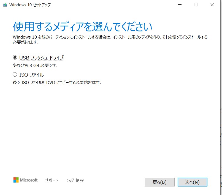Click the text 少なくとも 8 GB 必要です。

pyautogui.click(x=35, y=66)
